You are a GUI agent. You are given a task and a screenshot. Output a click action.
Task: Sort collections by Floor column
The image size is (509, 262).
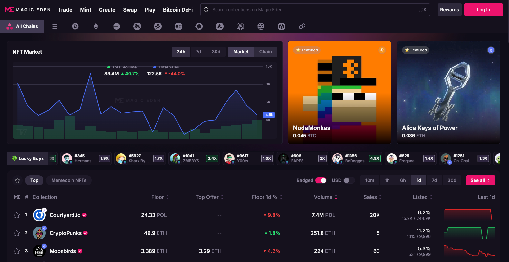tap(160, 197)
